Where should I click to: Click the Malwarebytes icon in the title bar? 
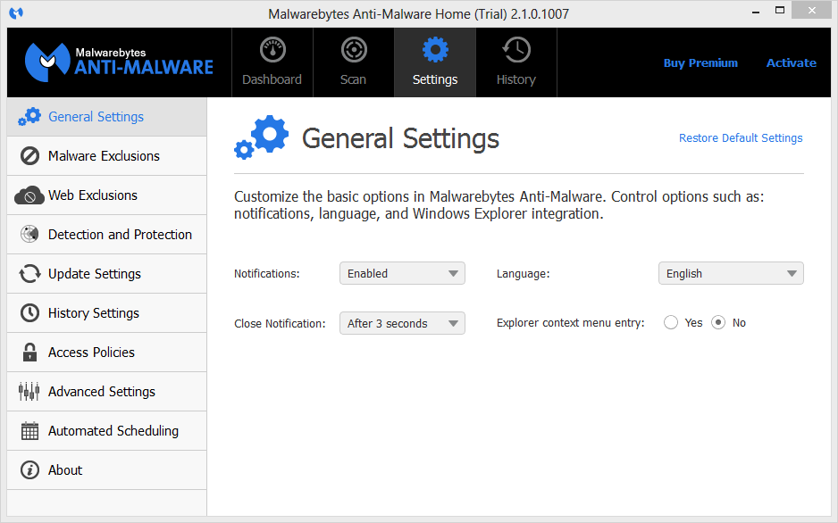[16, 12]
